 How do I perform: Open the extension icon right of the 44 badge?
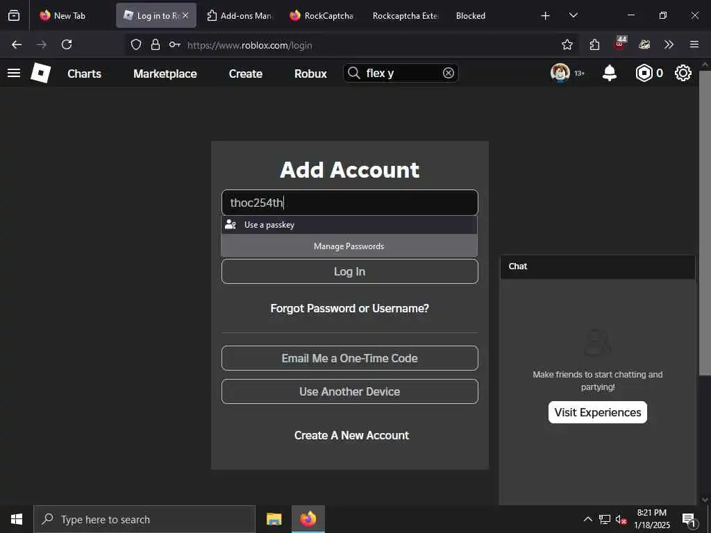pyautogui.click(x=644, y=44)
